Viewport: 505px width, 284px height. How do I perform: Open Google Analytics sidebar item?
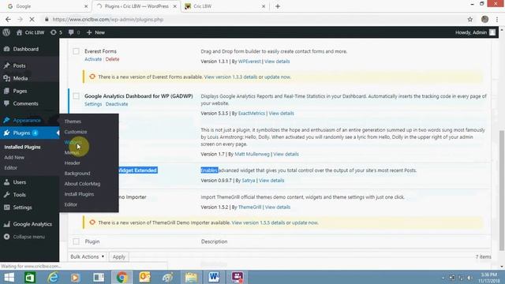(x=32, y=224)
